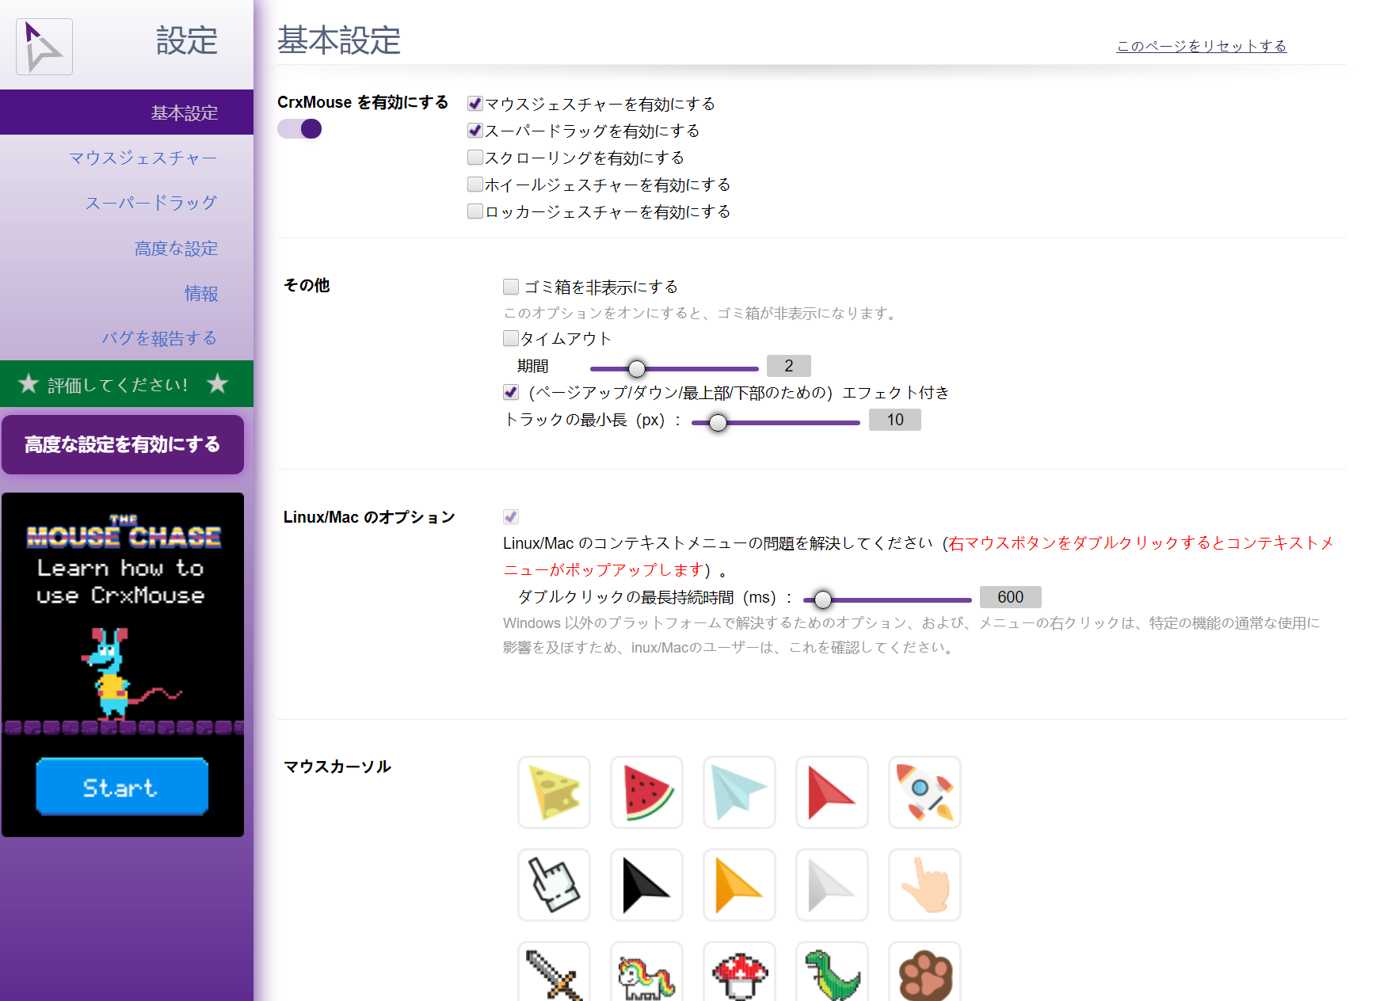Go to スーパードラッグ settings page
This screenshot has width=1395, height=1001.
[151, 204]
